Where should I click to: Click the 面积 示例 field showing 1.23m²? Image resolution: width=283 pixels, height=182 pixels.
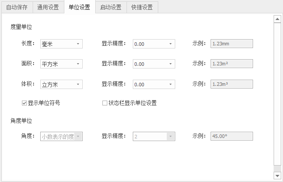tap(232, 64)
